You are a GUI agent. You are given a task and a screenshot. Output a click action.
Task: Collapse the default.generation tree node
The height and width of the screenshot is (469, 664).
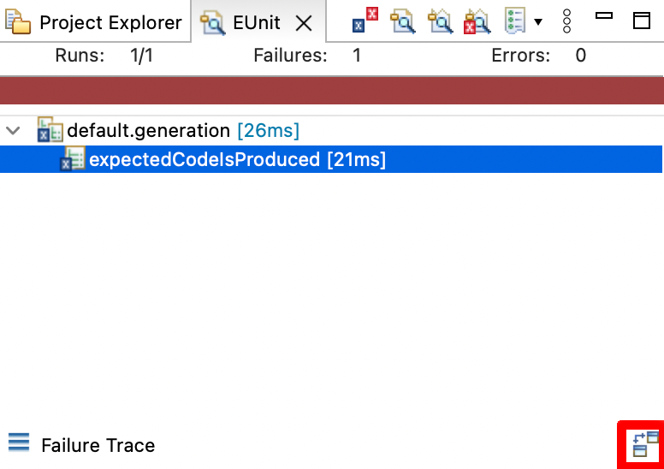pyautogui.click(x=13, y=130)
